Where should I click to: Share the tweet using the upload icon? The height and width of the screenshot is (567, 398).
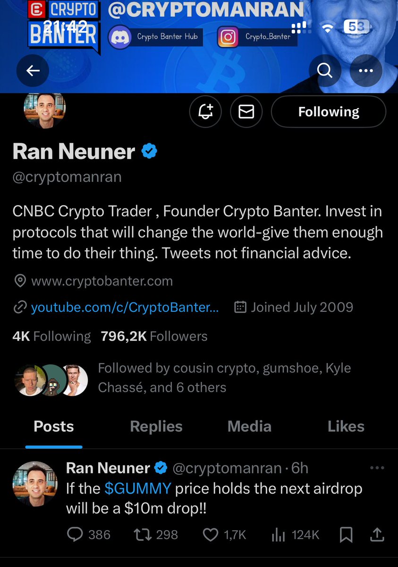[377, 534]
